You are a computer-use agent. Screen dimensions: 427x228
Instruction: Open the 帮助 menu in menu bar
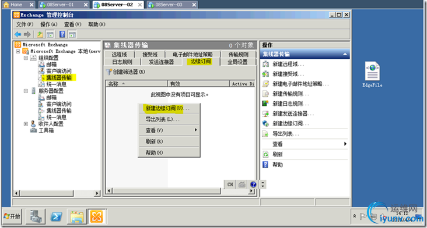click(96, 24)
